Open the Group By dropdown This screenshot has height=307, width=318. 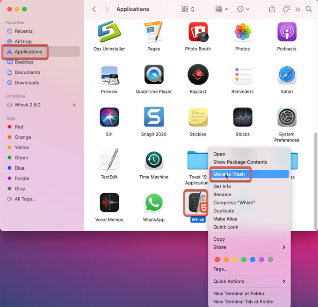click(222, 9)
